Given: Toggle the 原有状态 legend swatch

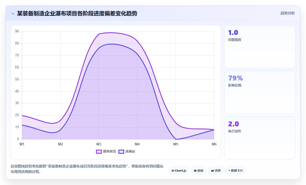Looking at the screenshot, I should pos(99,151).
